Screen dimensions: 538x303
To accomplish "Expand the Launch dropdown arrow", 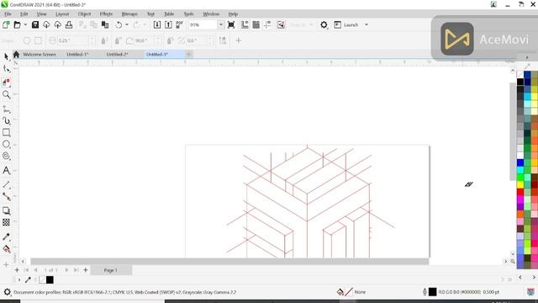I will [x=367, y=24].
